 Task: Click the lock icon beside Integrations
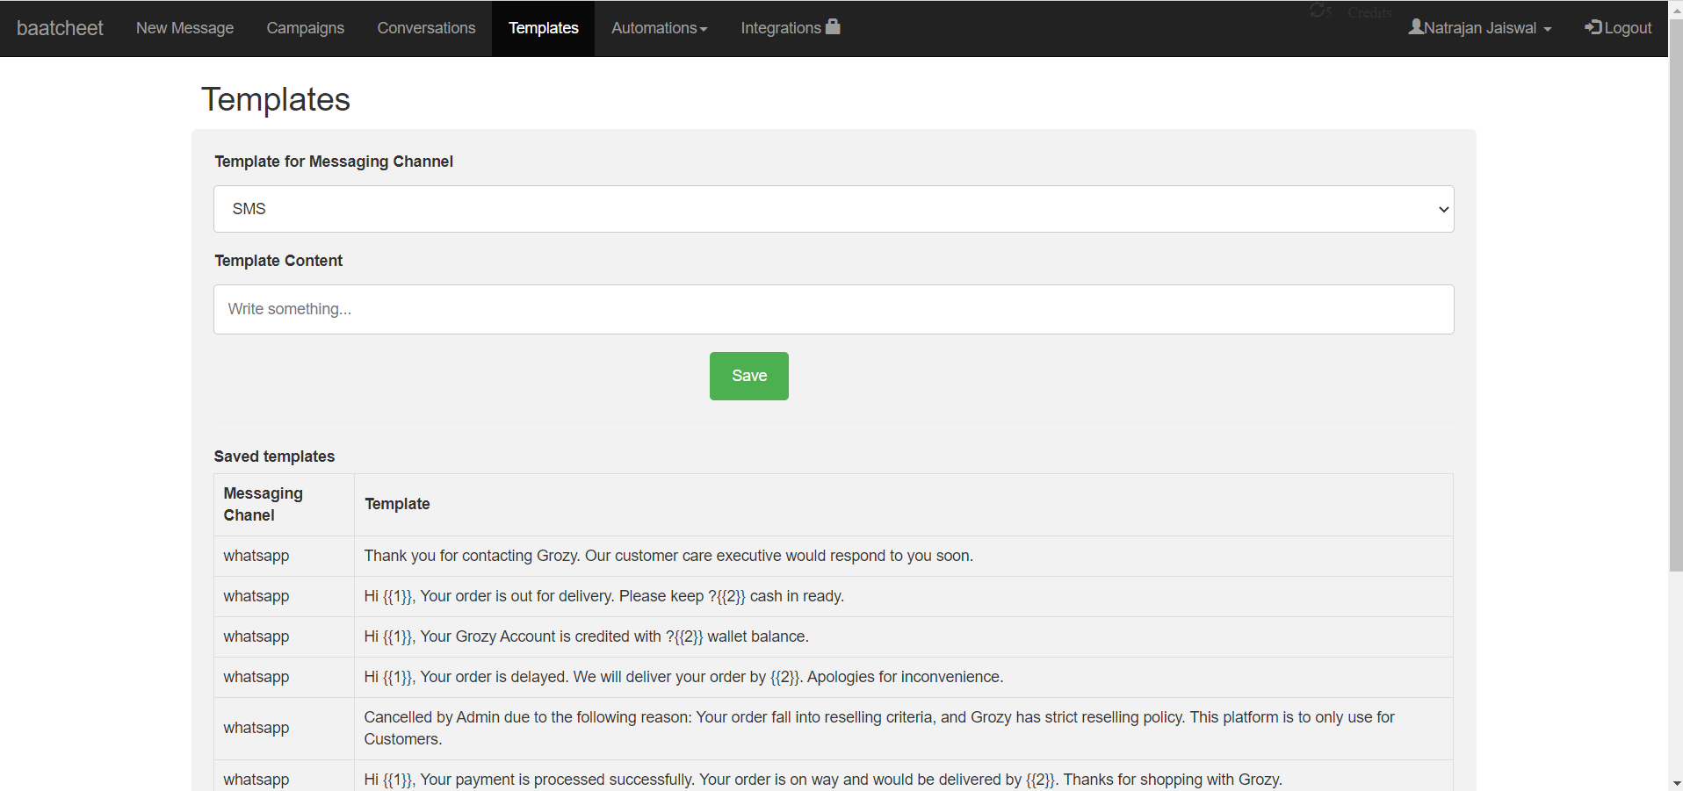tap(833, 26)
